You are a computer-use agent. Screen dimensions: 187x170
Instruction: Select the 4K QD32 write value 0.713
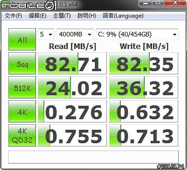pos(144,135)
